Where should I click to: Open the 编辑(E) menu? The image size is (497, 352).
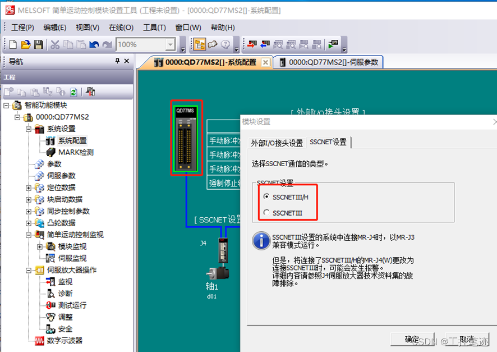coord(55,28)
